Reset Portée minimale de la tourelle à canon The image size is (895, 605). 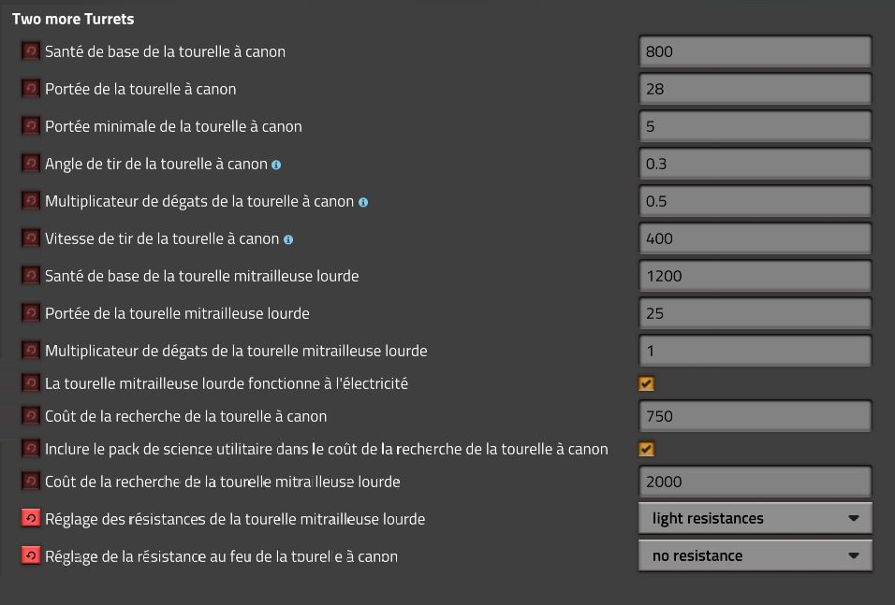coord(30,126)
